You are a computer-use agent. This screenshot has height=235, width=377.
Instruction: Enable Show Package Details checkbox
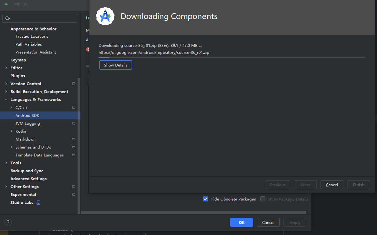[x=263, y=199]
